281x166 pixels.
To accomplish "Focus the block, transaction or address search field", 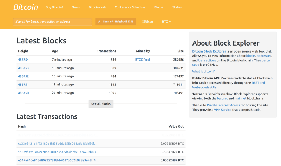I will tap(52, 22).
